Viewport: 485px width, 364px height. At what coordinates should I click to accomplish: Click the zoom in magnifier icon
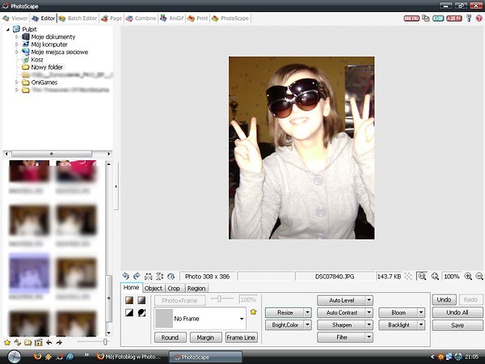click(468, 276)
